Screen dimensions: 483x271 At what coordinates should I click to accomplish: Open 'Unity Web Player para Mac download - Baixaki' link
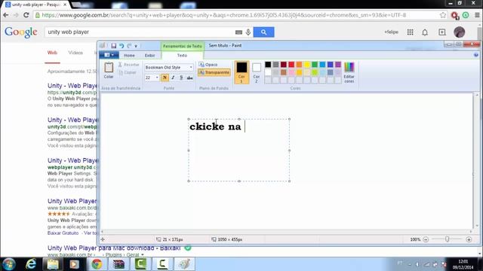click(114, 248)
